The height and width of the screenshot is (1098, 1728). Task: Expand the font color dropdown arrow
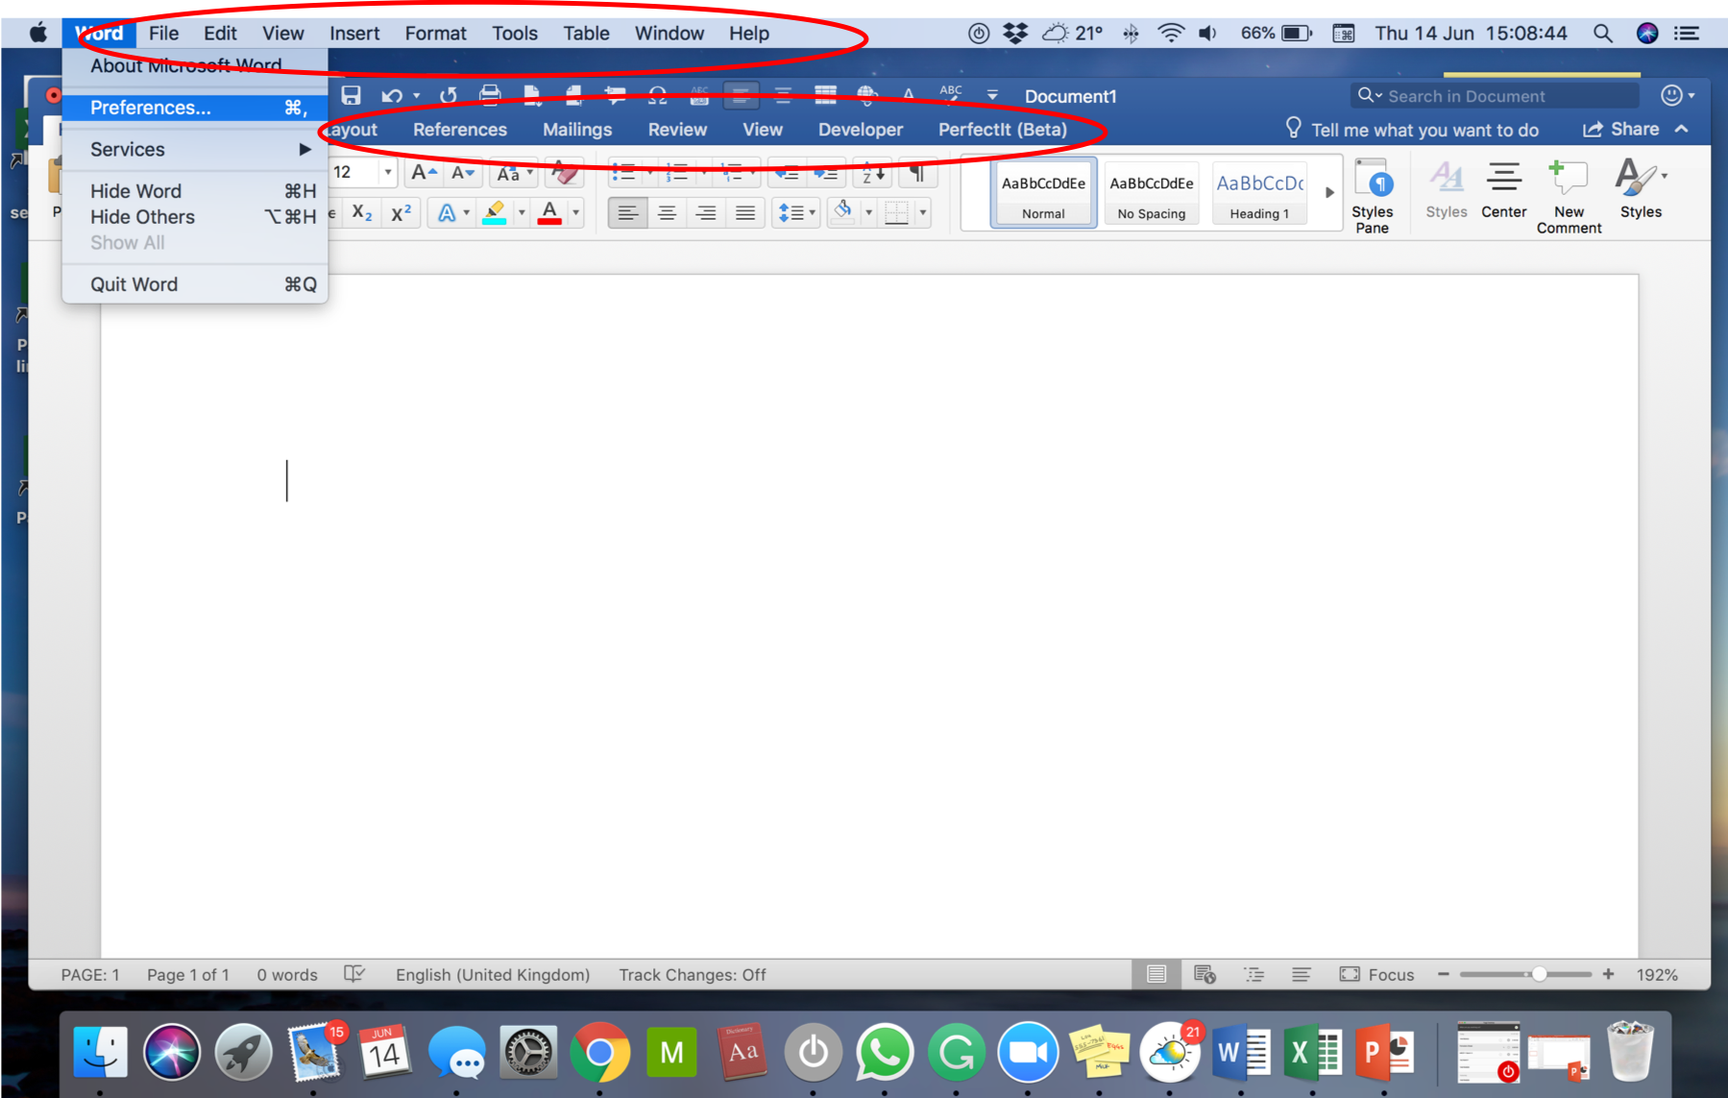[576, 213]
